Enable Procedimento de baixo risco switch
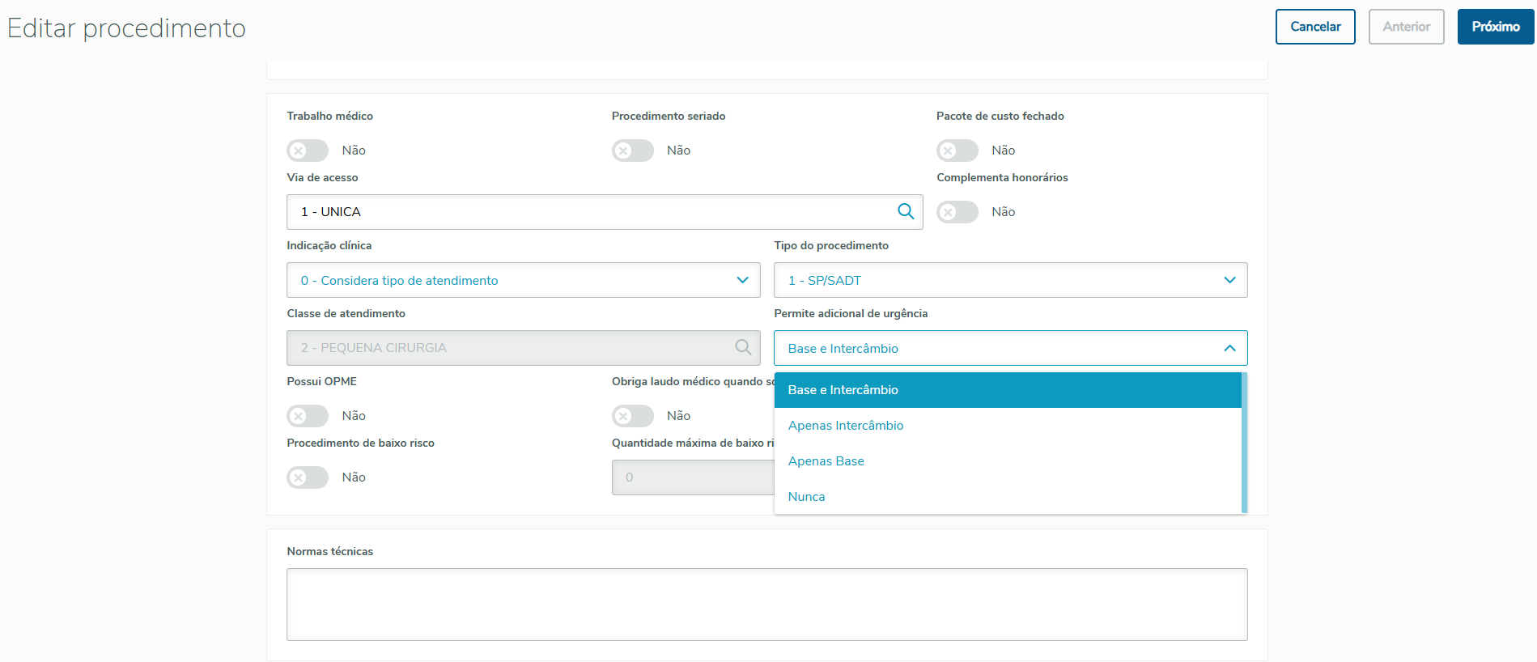1537x662 pixels. tap(308, 477)
